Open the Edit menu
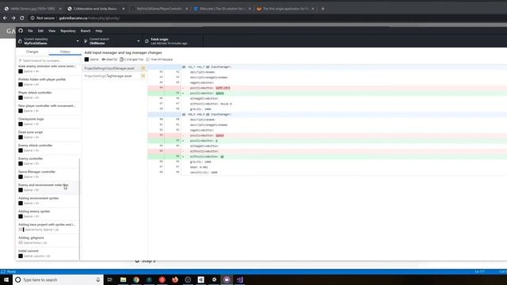 tap(40, 31)
